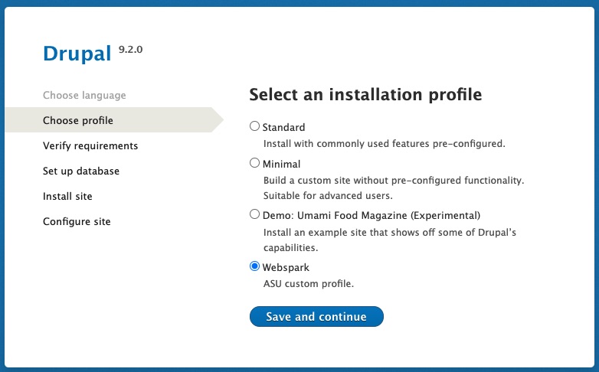Click the Choose language step
This screenshot has height=372, width=599.
(x=84, y=95)
